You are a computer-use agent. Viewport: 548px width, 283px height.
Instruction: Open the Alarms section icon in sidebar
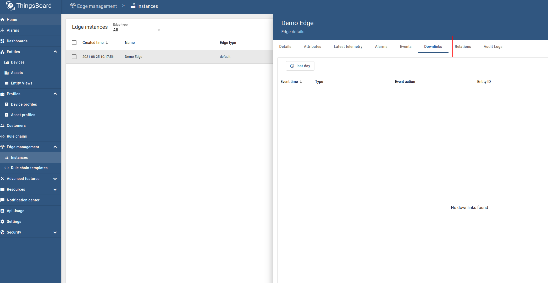coord(3,30)
